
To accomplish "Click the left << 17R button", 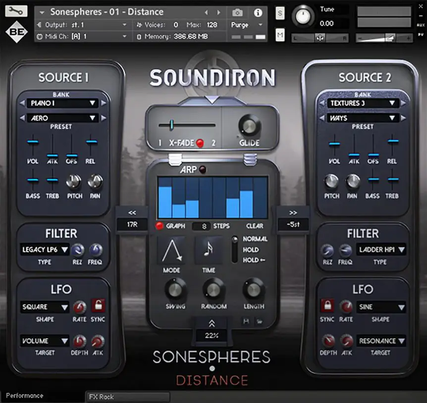I will [132, 219].
